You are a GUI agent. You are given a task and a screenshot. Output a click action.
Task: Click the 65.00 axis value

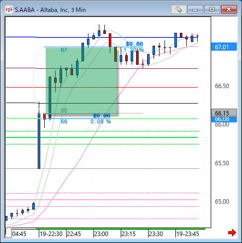coord(222,202)
